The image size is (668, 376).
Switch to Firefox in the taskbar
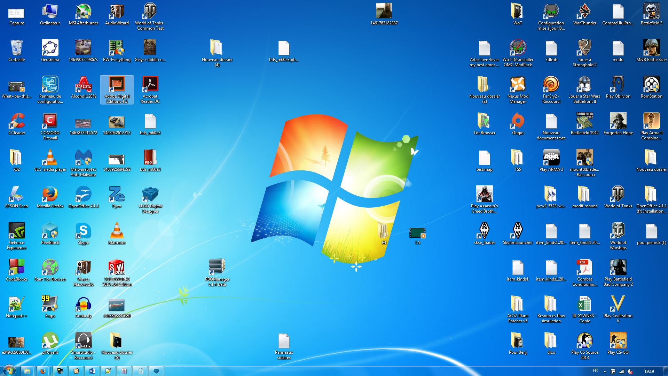click(43, 371)
